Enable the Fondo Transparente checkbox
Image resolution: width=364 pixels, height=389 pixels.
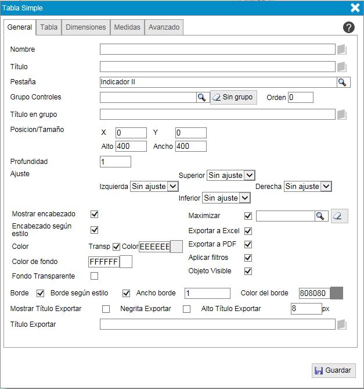(95, 276)
